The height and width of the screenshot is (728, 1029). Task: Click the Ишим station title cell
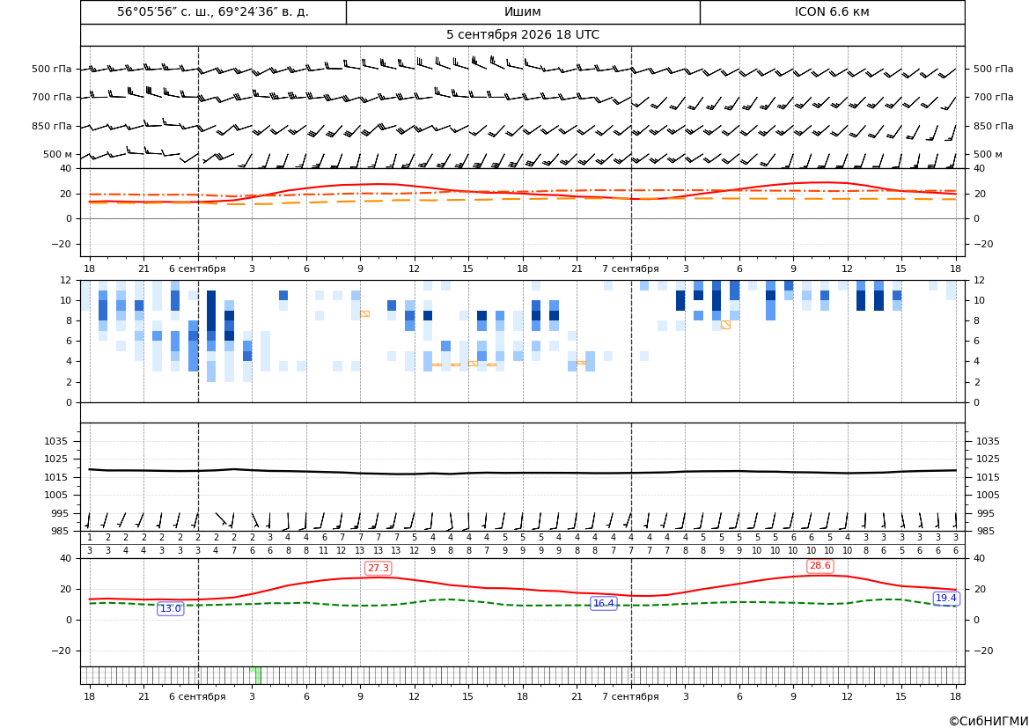click(x=523, y=11)
